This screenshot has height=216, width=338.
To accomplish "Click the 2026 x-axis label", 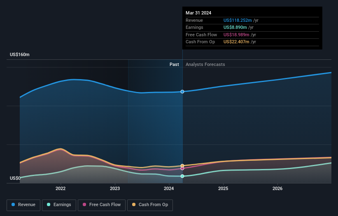I will [277, 188].
